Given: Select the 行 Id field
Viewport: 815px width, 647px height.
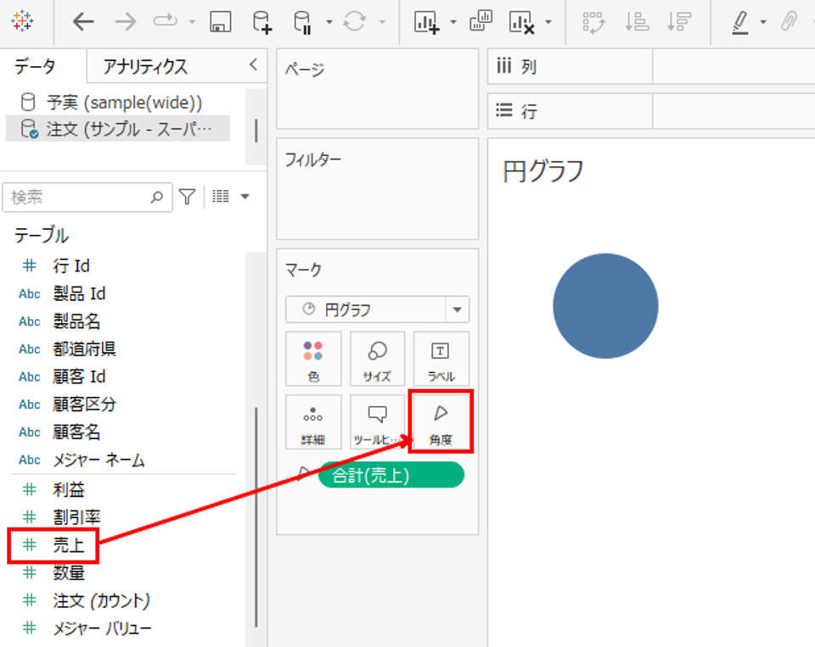Looking at the screenshot, I should (x=71, y=266).
